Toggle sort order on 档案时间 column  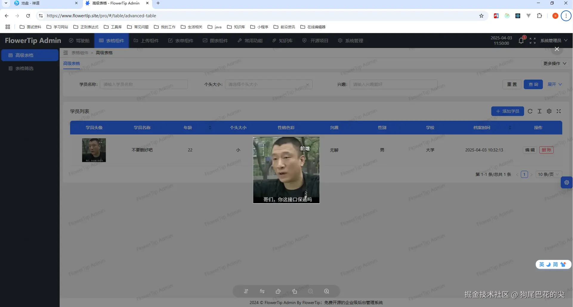click(x=510, y=128)
